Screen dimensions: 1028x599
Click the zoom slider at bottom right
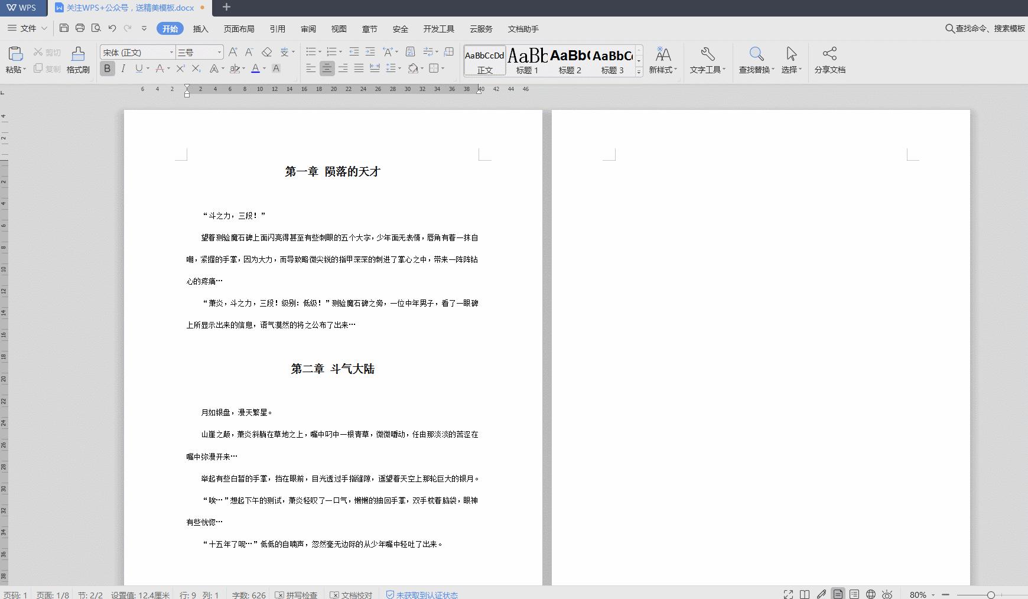990,594
